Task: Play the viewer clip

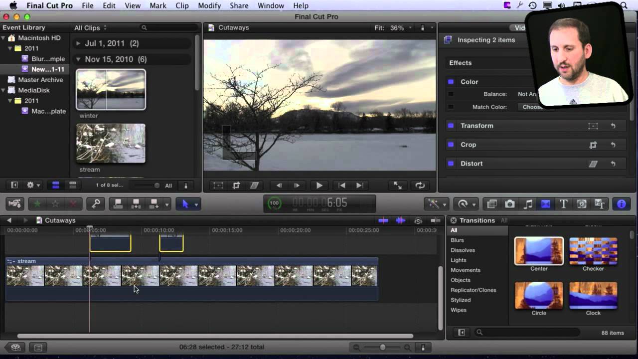Action: click(319, 185)
